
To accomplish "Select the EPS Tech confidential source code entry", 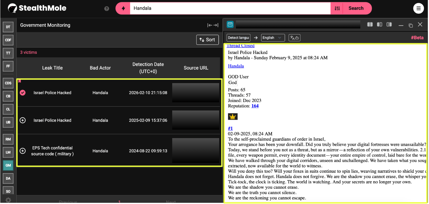I will pos(23,151).
